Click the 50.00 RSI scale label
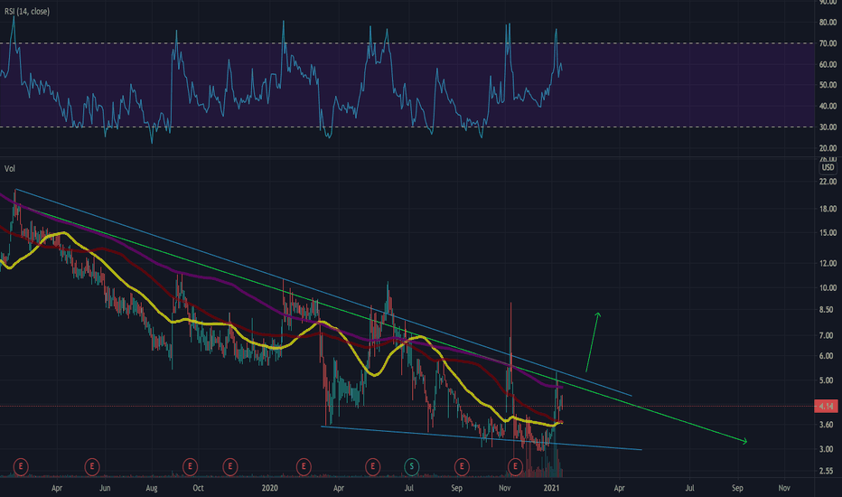This screenshot has height=497, width=842. tap(828, 85)
